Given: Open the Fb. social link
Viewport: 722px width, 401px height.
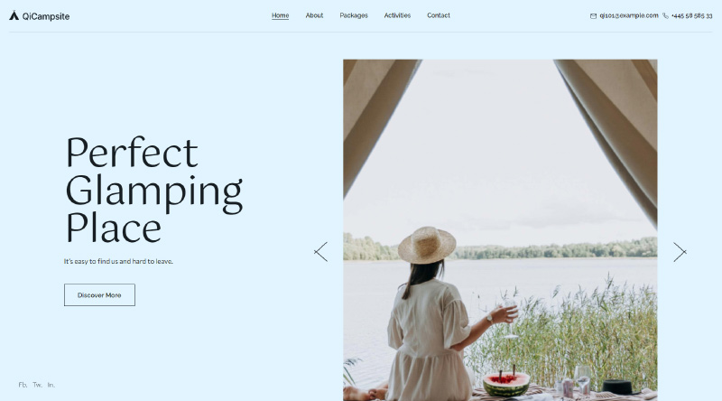Looking at the screenshot, I should coord(23,385).
